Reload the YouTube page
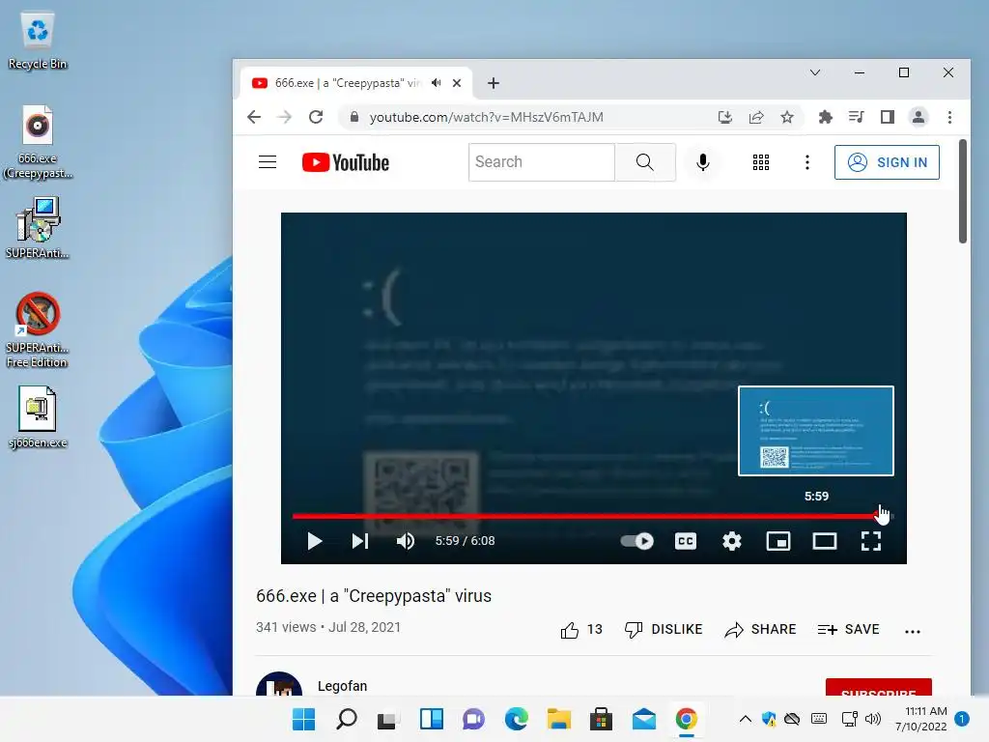Viewport: 989px width, 742px height. tap(316, 117)
